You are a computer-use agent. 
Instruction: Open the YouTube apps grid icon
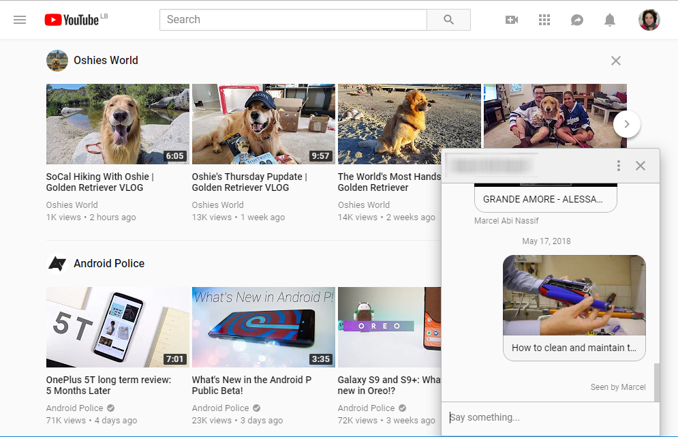(x=544, y=19)
